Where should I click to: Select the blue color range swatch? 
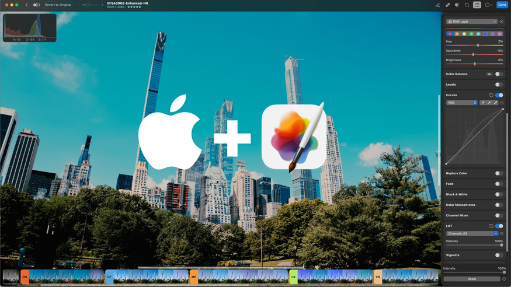(485, 34)
